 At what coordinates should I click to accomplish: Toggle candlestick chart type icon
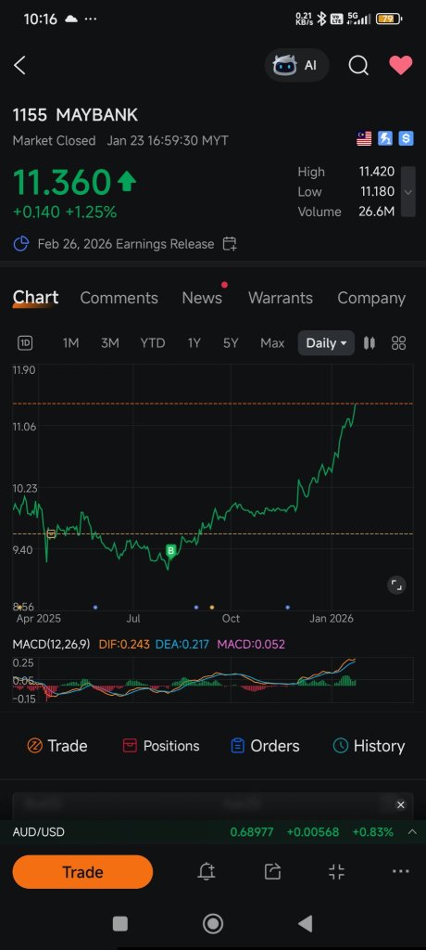point(370,343)
